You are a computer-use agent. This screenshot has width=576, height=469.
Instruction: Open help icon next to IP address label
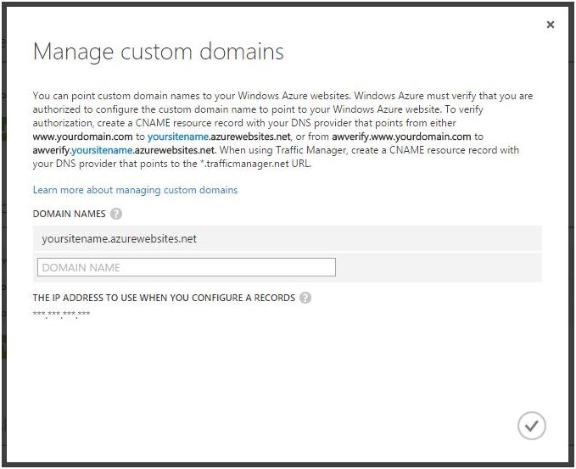point(305,298)
